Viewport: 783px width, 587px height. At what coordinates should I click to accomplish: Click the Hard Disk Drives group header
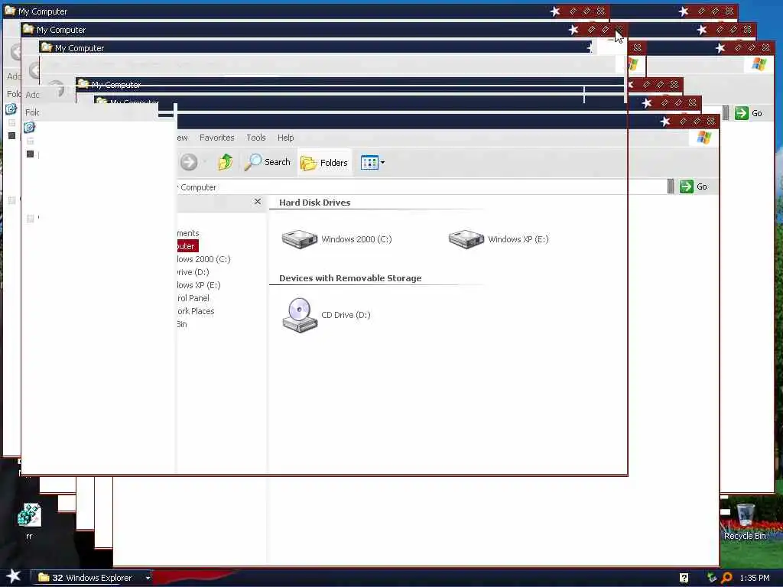click(314, 202)
